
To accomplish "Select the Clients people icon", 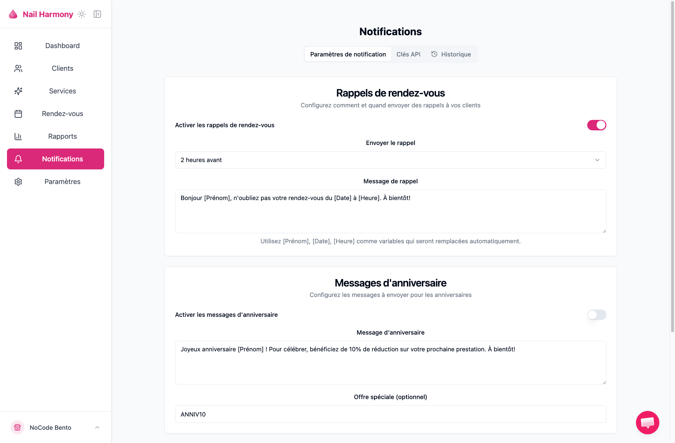I will pyautogui.click(x=18, y=68).
